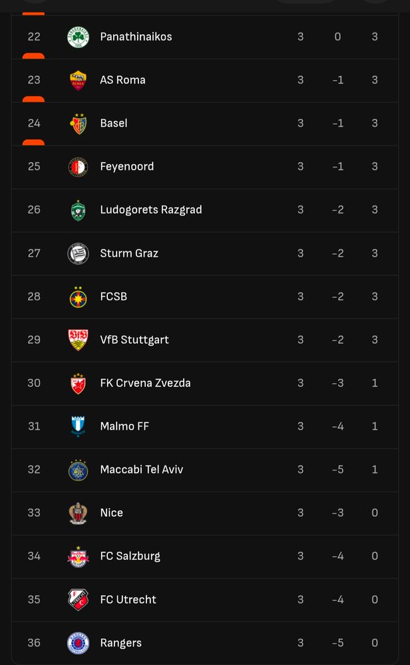The height and width of the screenshot is (665, 410).
Task: Select the FC Utrecht team name
Action: [x=128, y=599]
